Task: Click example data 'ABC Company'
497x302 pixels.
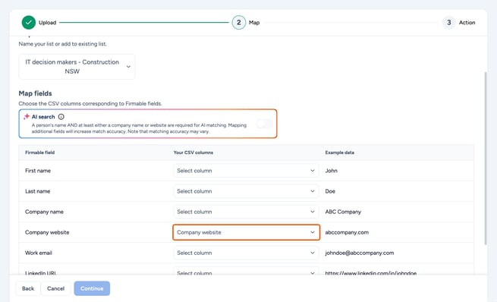Action: pyautogui.click(x=343, y=212)
